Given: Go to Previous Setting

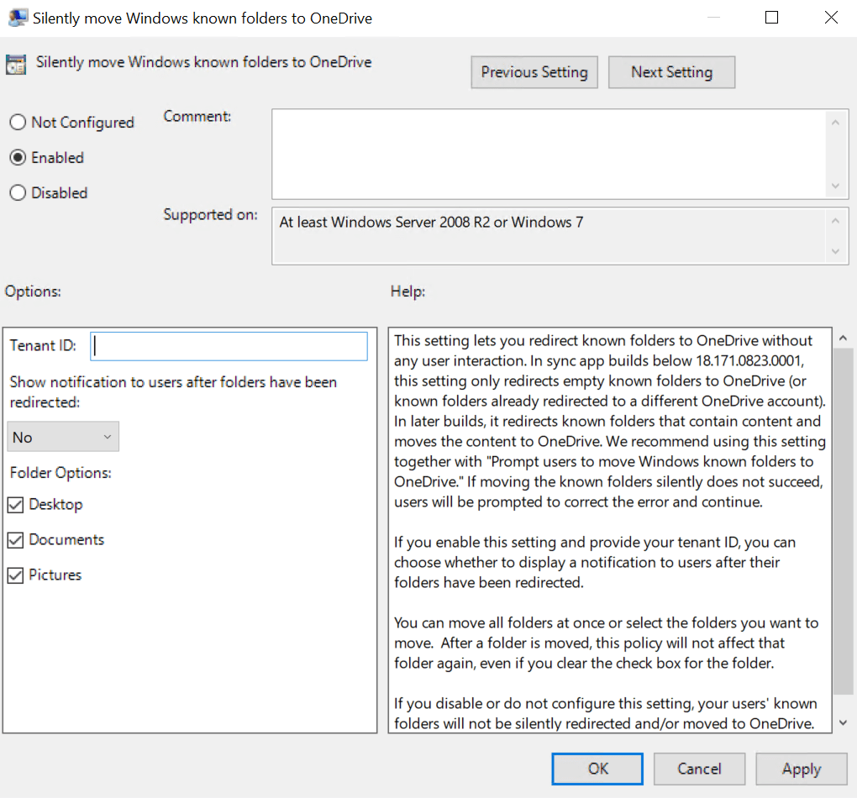Looking at the screenshot, I should (x=534, y=72).
